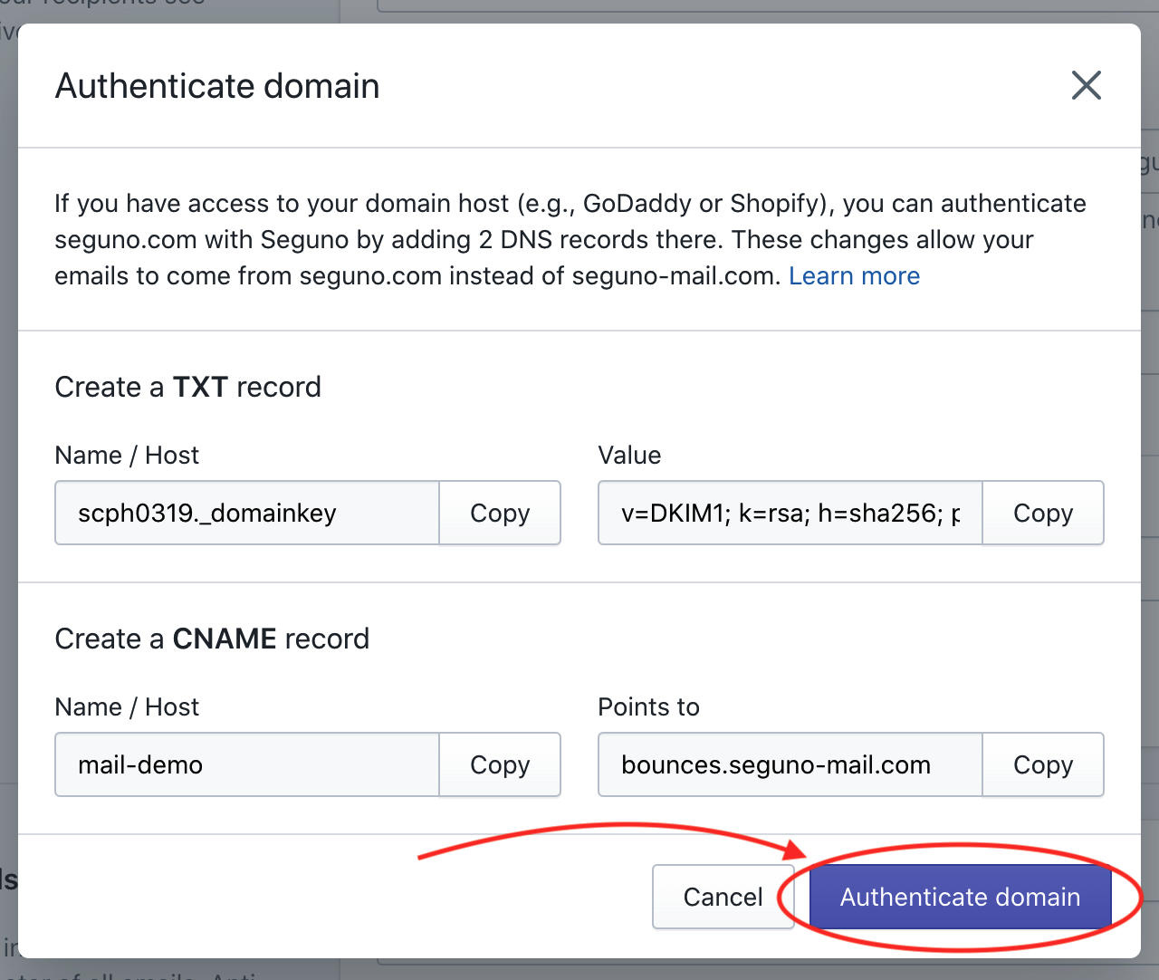
Task: Select the scph0319._domainkey field
Action: [247, 513]
